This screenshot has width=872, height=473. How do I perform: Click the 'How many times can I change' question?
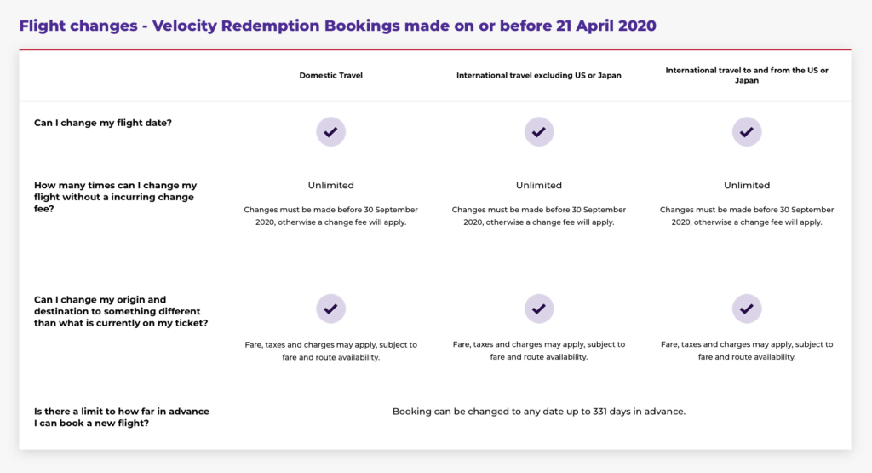click(x=116, y=197)
